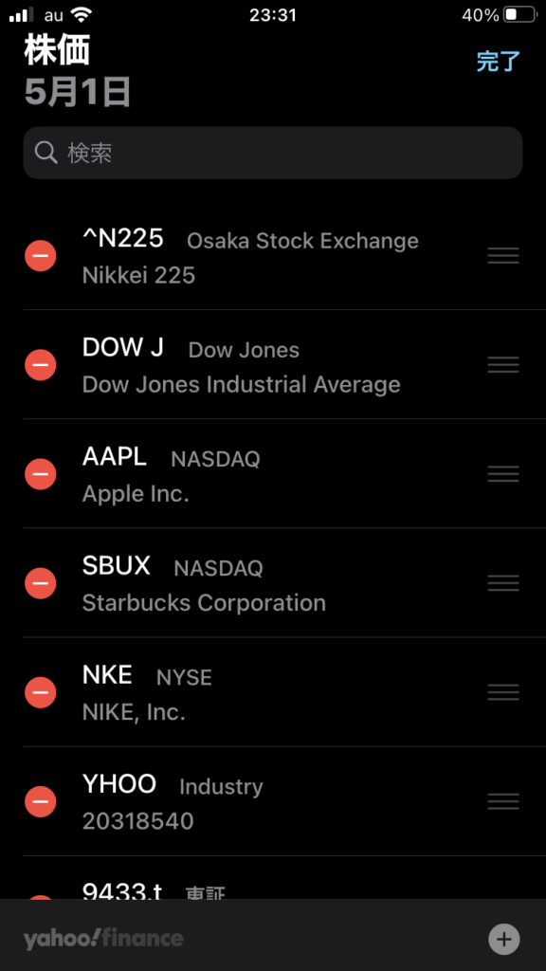Remove YHOO via red minus icon
The image size is (546, 971).
40,802
